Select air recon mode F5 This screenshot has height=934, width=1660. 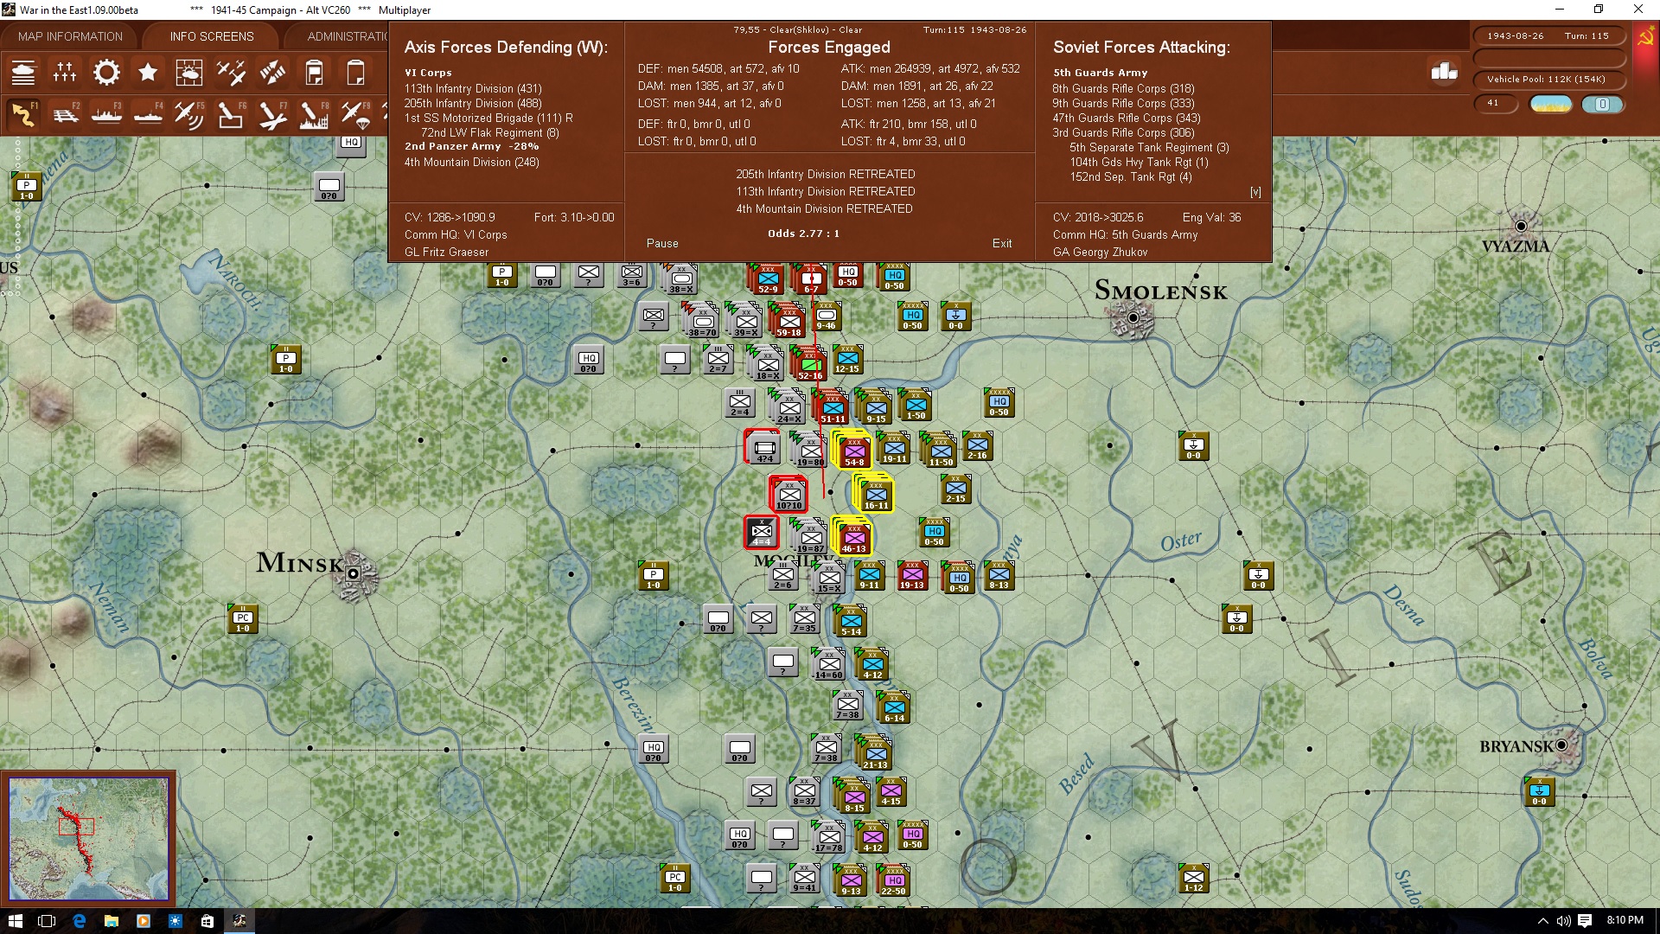(188, 114)
